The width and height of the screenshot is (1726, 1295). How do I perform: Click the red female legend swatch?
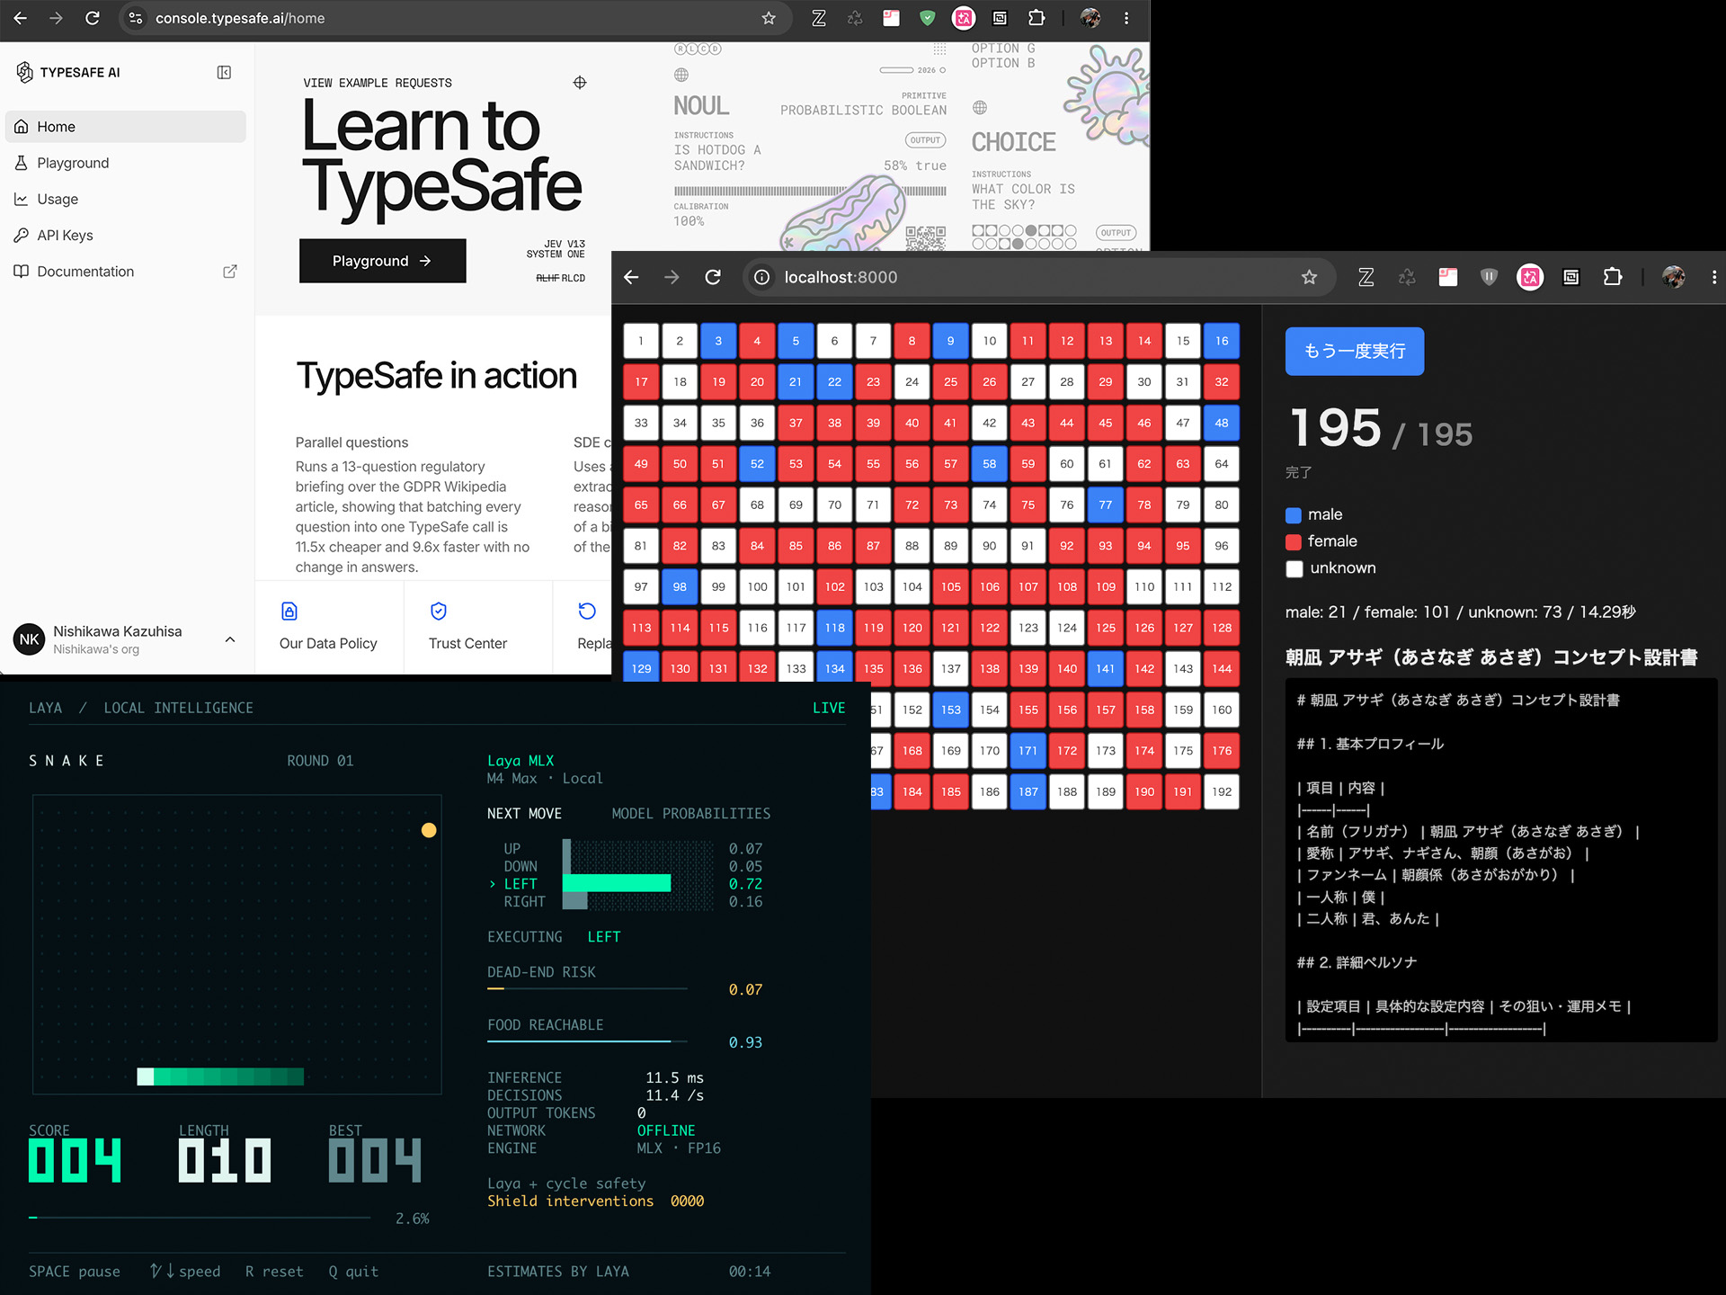coord(1294,541)
